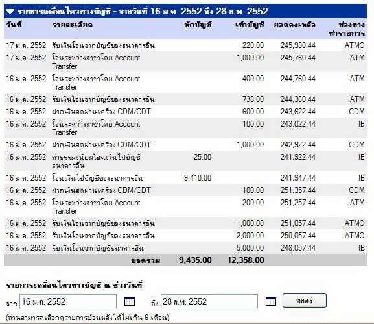Select the 9,410.00 transfer to other bank row
This screenshot has height=324, width=374.
(185, 178)
